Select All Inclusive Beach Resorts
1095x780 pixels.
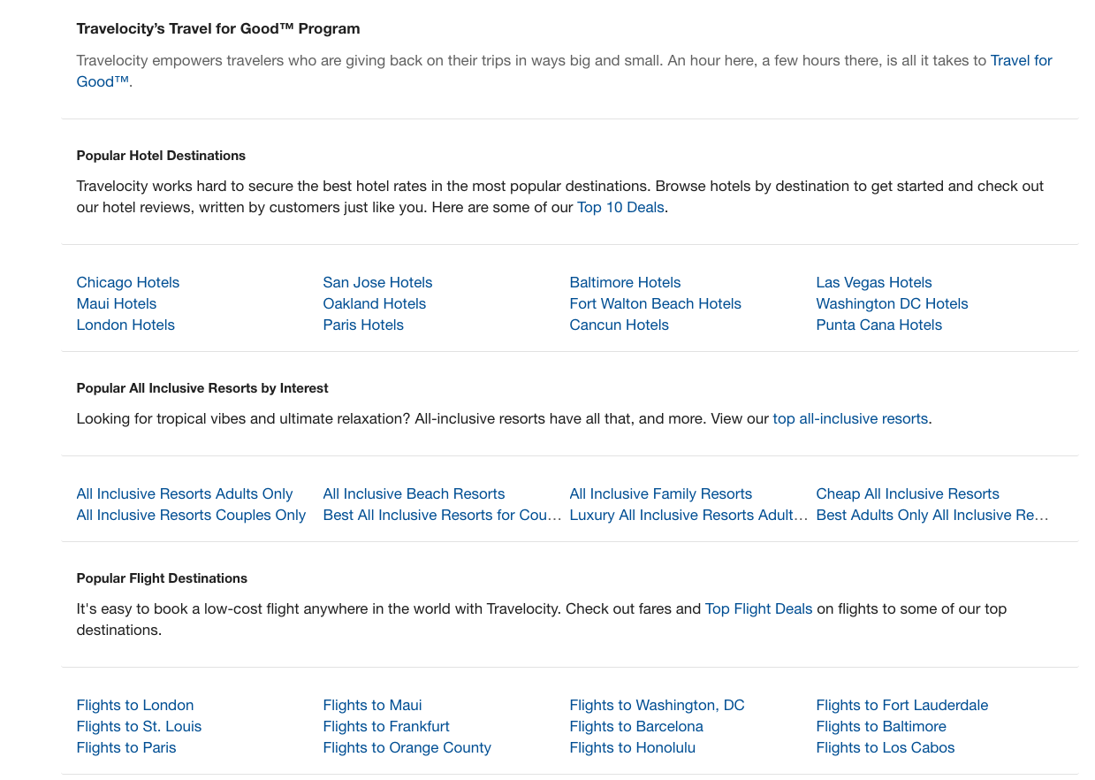click(x=414, y=493)
